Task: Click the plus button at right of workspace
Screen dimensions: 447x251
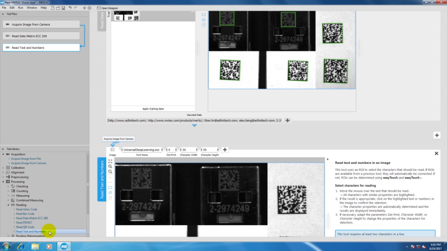Action: [437, 135]
